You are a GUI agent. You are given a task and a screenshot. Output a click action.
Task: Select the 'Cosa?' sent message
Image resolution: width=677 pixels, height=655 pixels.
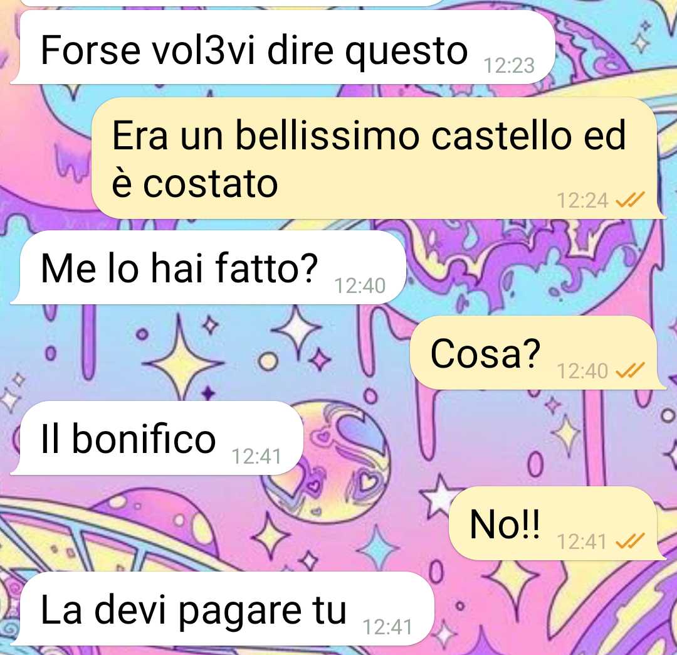pos(538,353)
